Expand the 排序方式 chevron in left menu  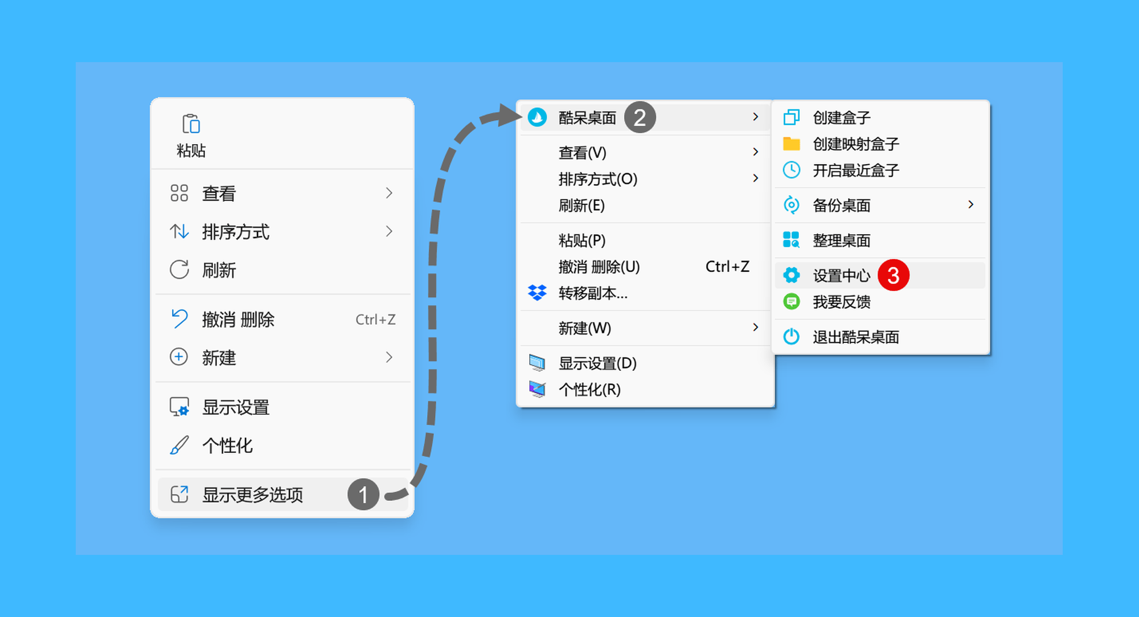tap(389, 231)
